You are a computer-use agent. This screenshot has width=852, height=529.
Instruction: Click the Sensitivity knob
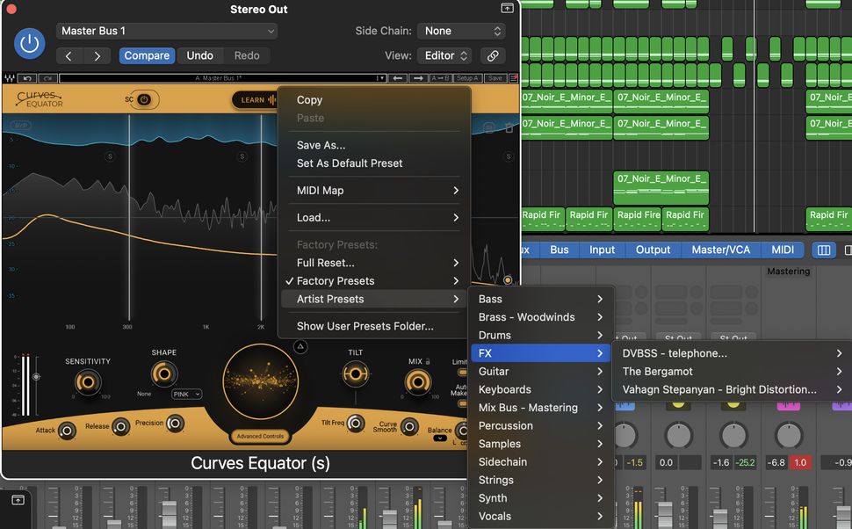click(x=87, y=381)
